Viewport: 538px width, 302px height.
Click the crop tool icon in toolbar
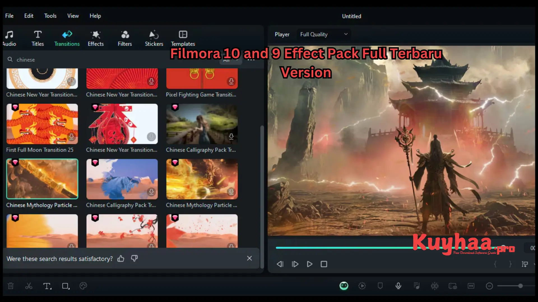pos(65,286)
